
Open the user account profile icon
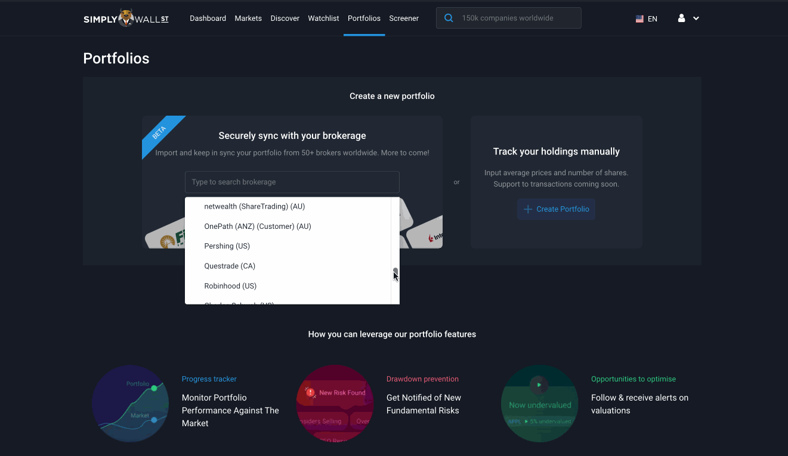pos(681,18)
